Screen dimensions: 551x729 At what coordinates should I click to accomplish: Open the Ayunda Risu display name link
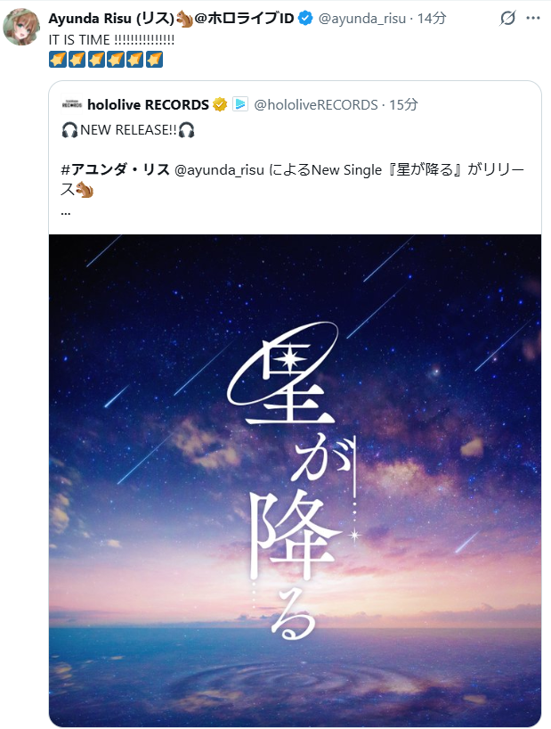171,18
